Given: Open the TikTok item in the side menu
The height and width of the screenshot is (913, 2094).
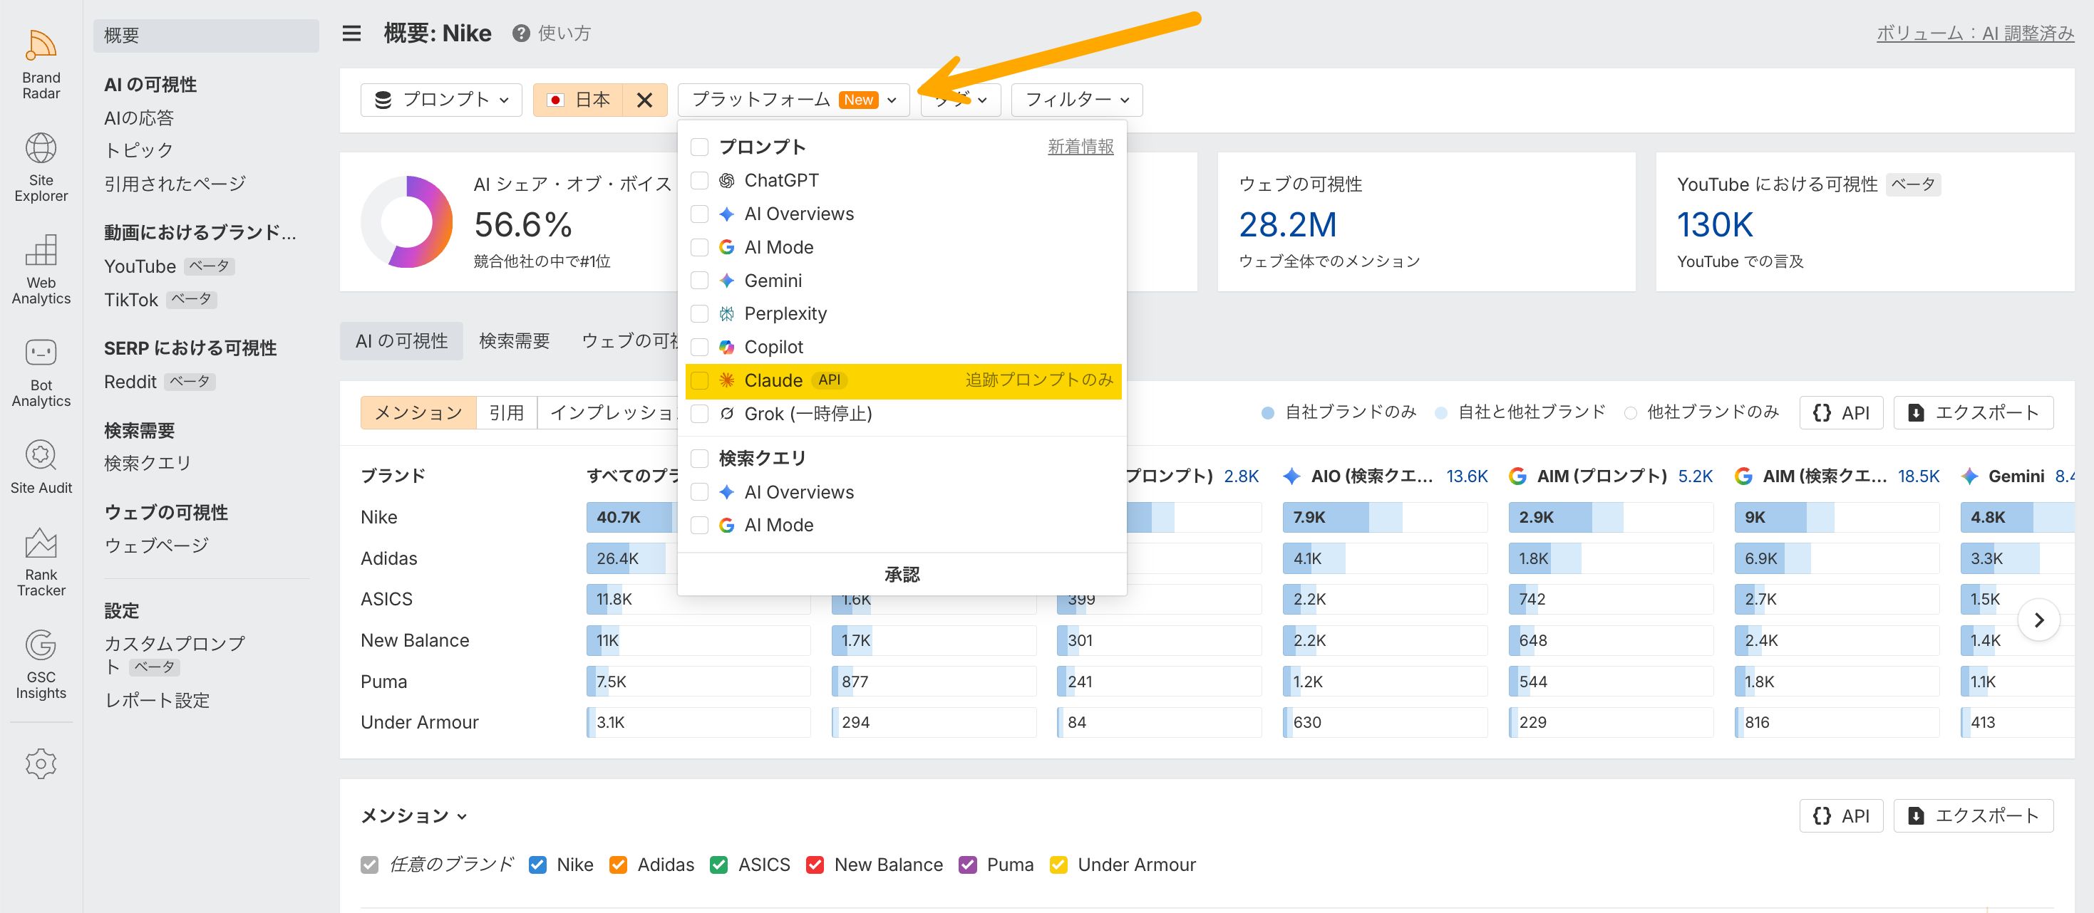Looking at the screenshot, I should 131,300.
